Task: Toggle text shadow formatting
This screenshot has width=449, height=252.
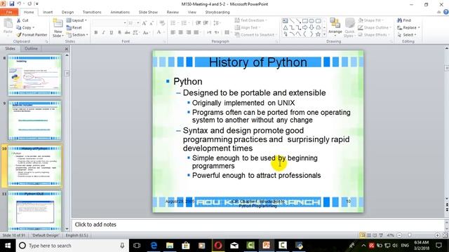Action: coord(119,32)
